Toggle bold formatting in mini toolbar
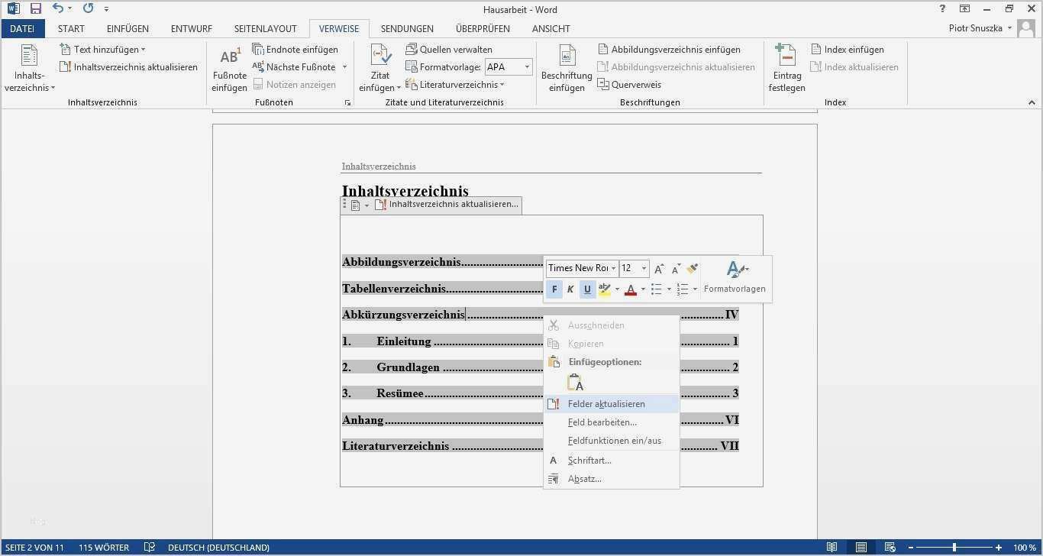This screenshot has width=1043, height=556. tap(554, 289)
